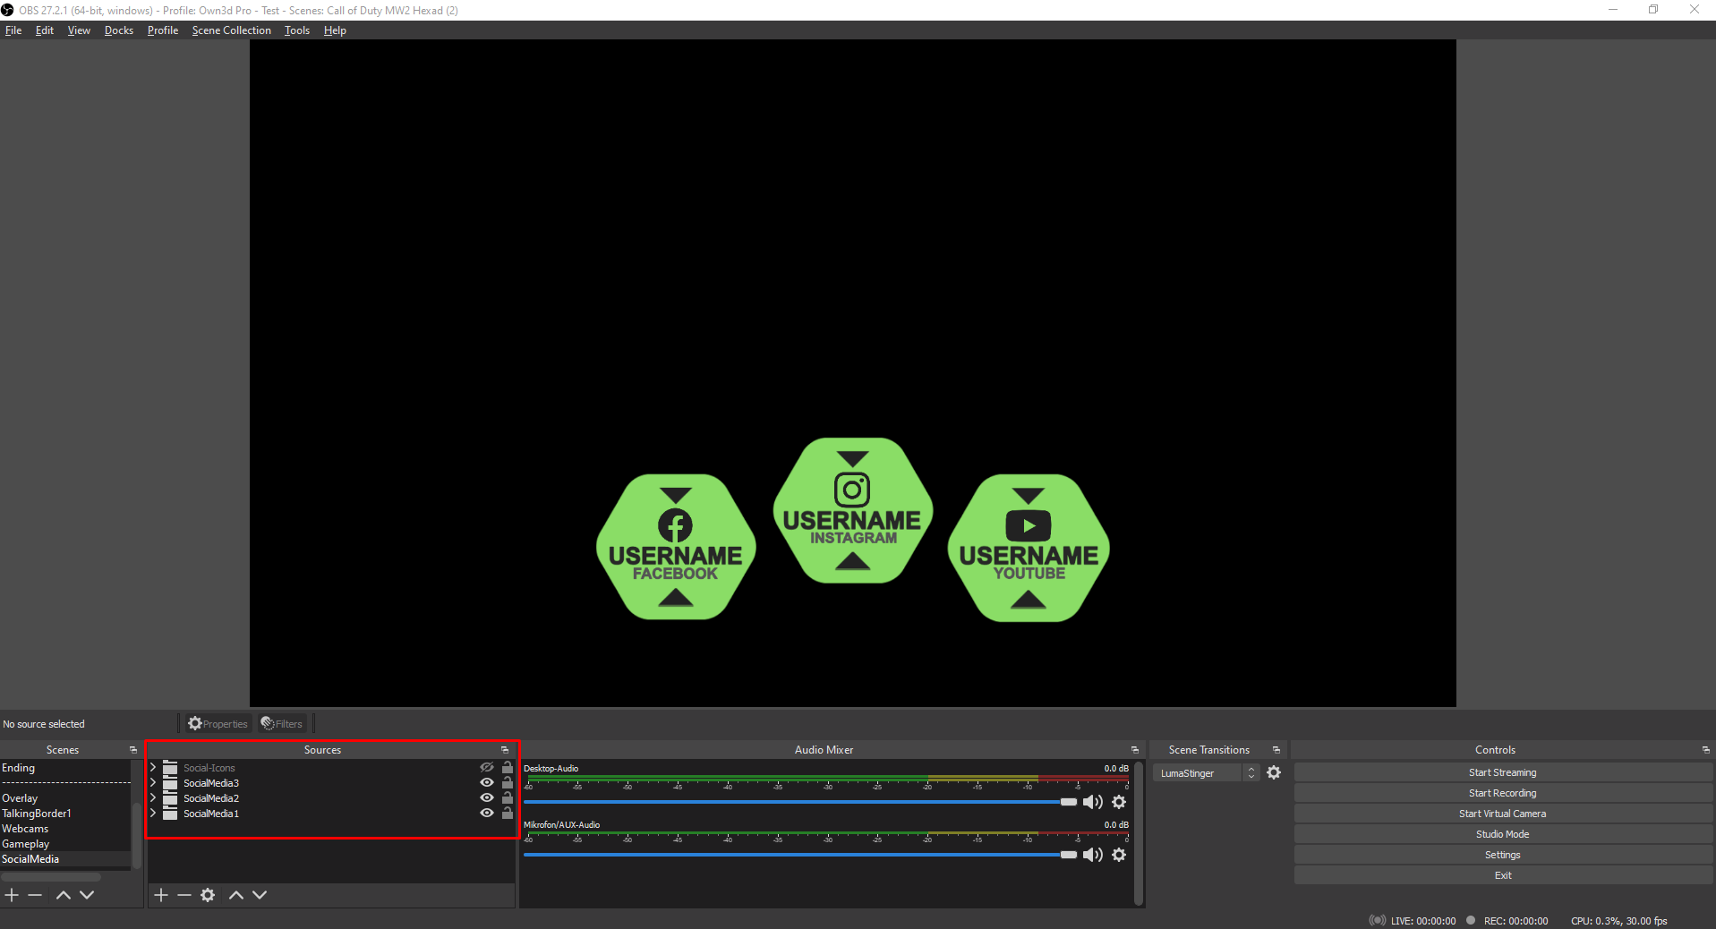Move scene down arrow in Scenes panel
Viewport: 1716px width, 929px height.
pyautogui.click(x=87, y=895)
